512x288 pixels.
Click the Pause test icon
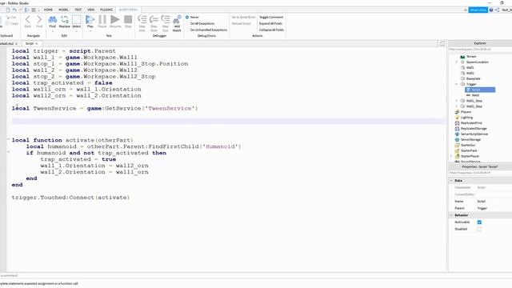click(102, 19)
